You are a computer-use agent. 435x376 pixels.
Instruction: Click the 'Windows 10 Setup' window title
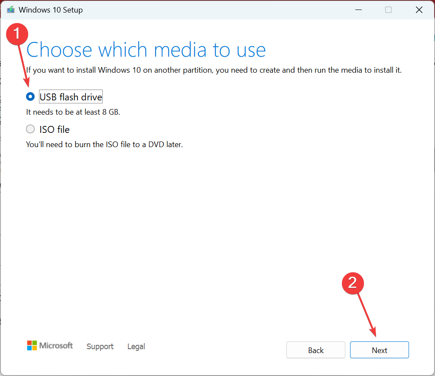(x=51, y=10)
